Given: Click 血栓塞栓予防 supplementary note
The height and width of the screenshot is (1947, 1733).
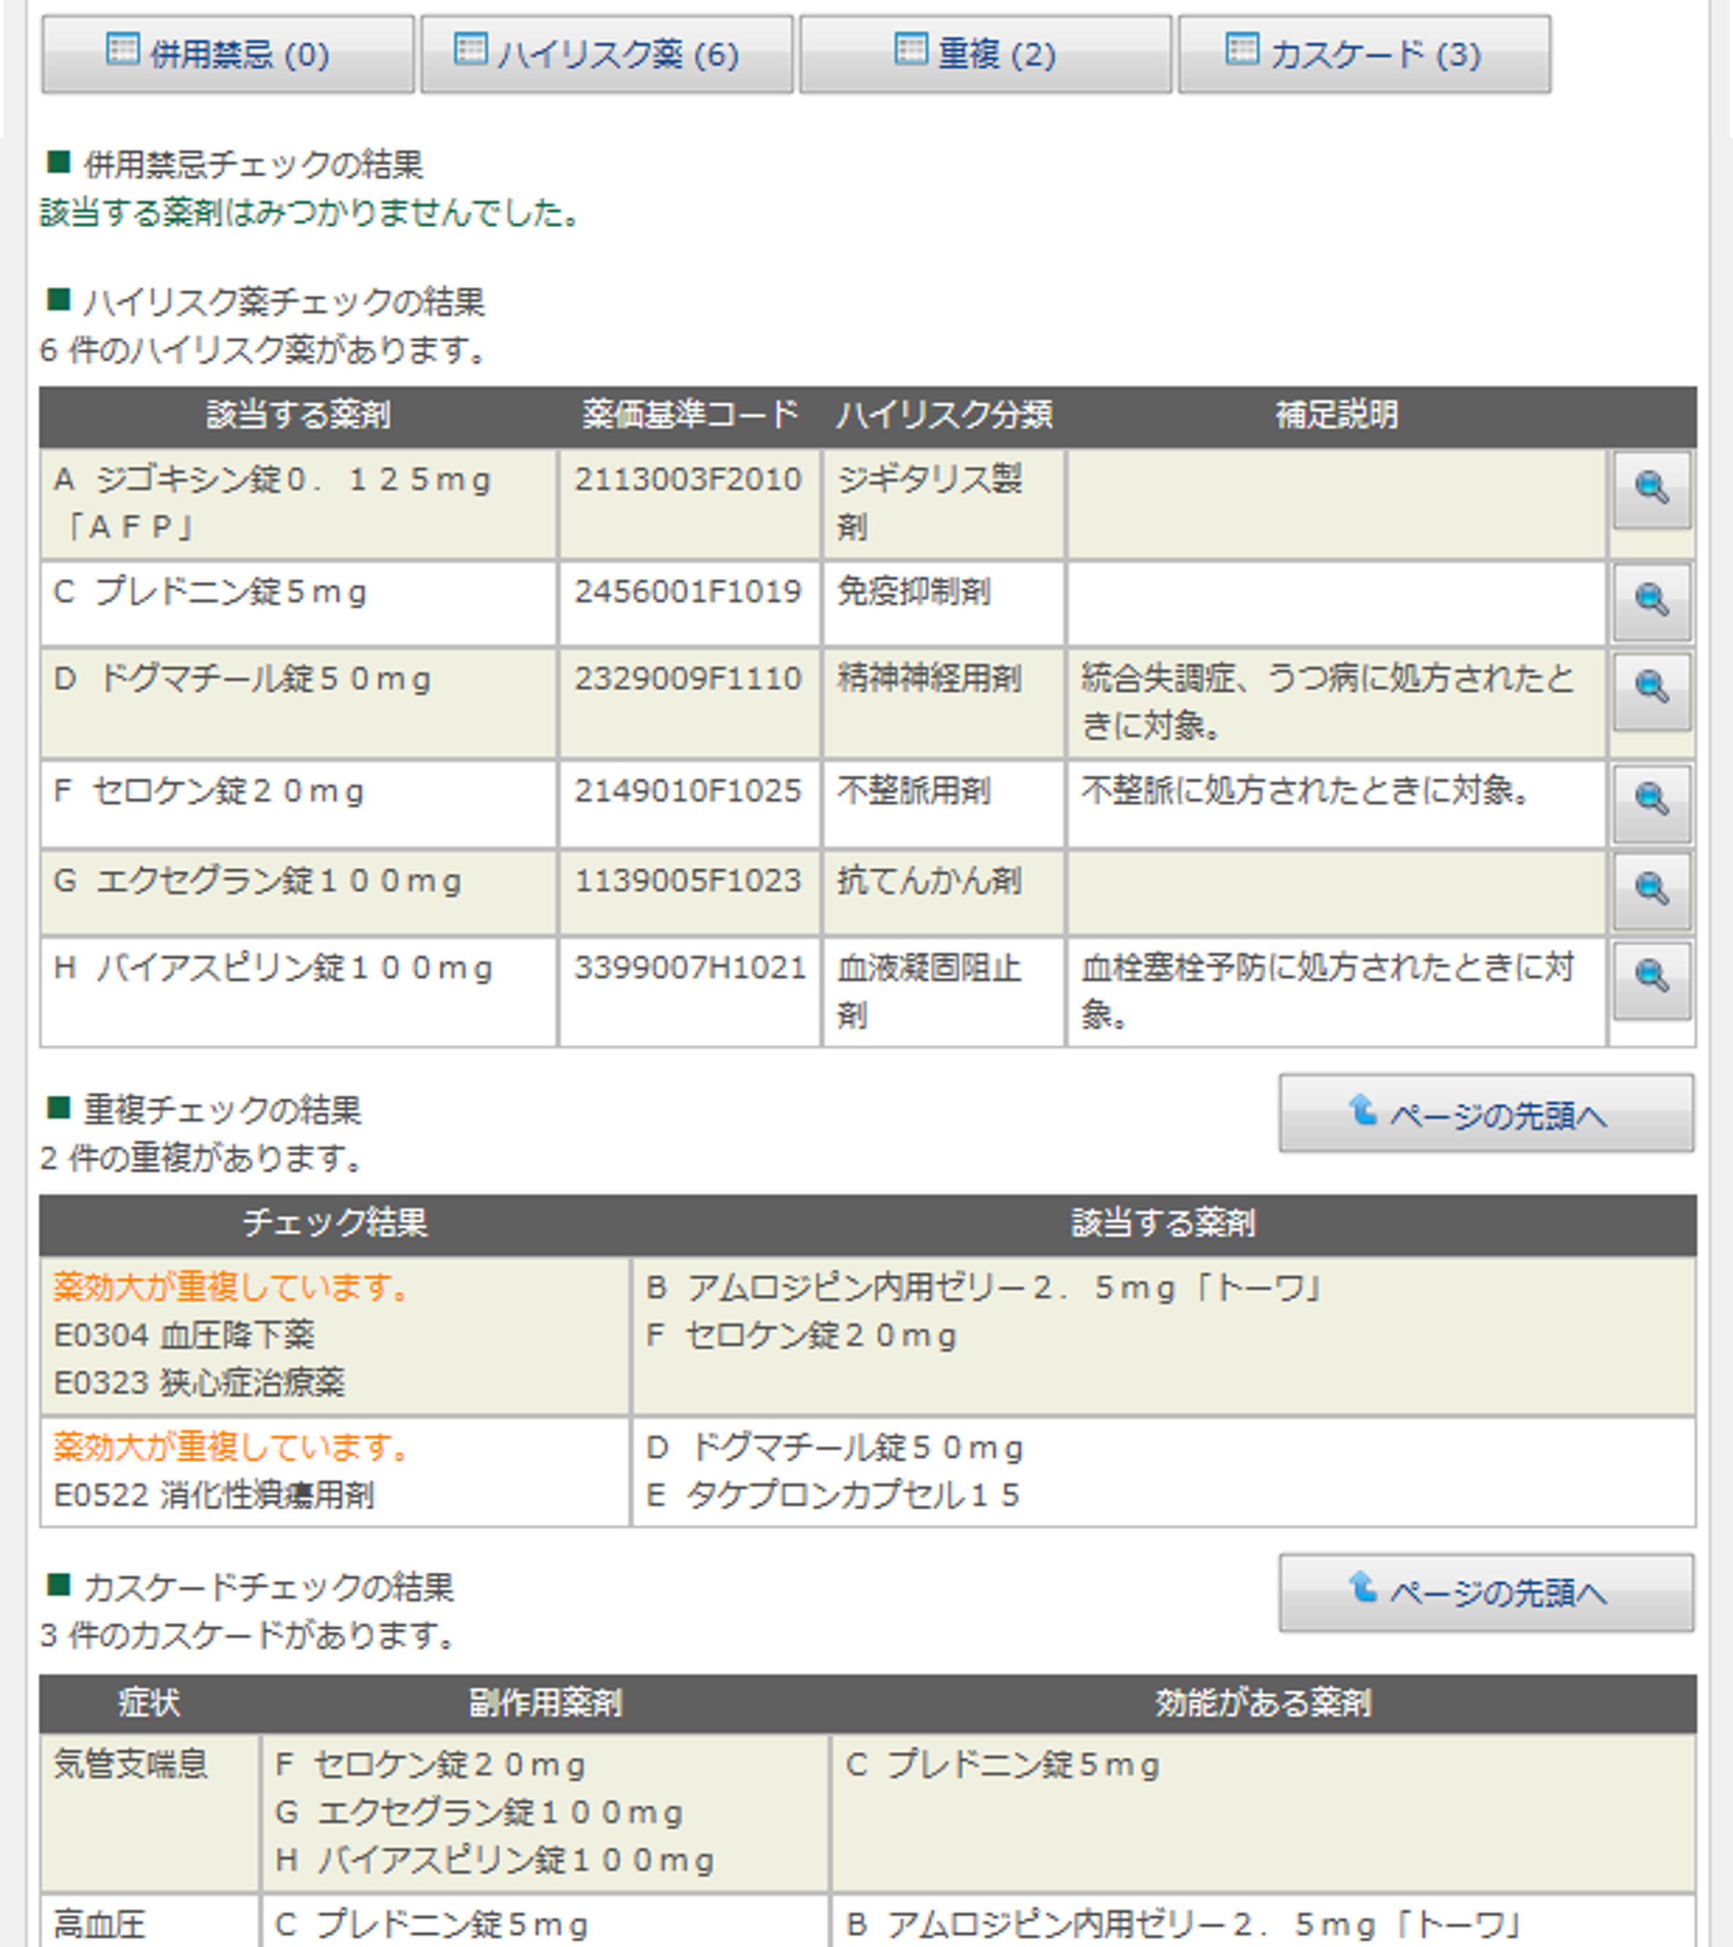Looking at the screenshot, I should pos(1328,992).
